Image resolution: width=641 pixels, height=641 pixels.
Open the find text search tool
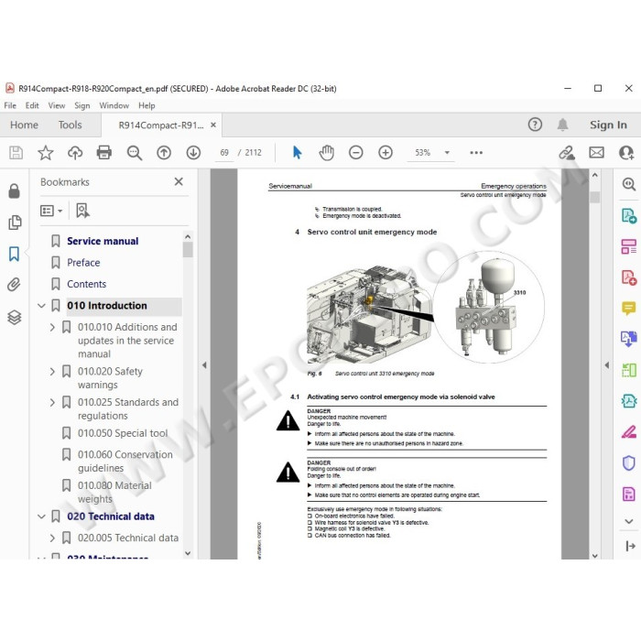tap(134, 153)
